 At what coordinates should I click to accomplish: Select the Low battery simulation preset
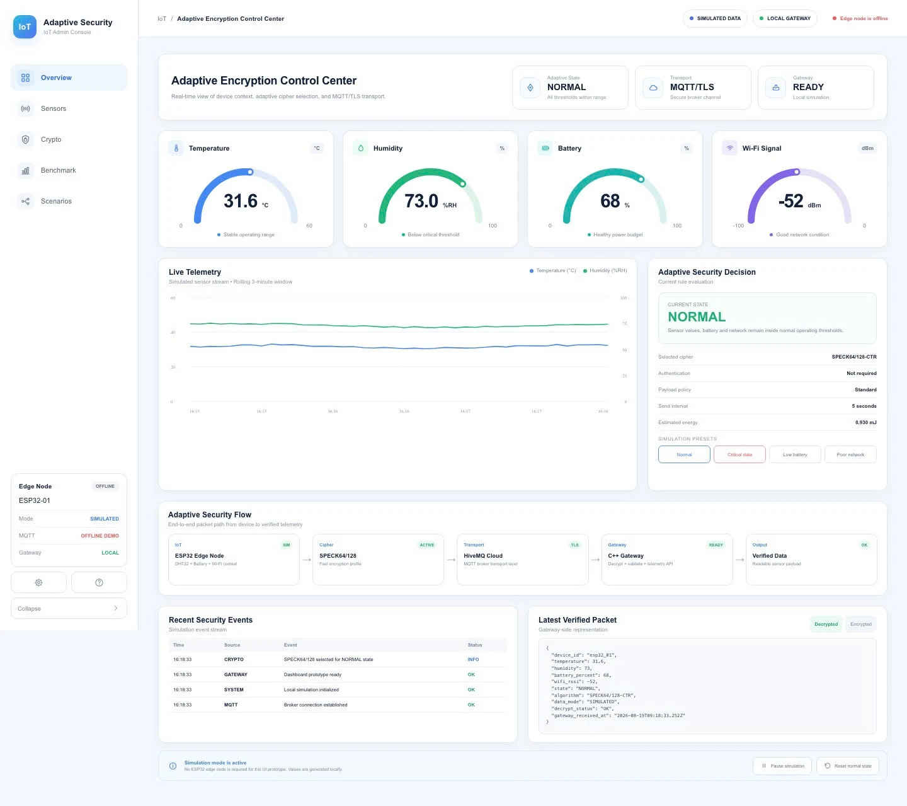tap(795, 454)
